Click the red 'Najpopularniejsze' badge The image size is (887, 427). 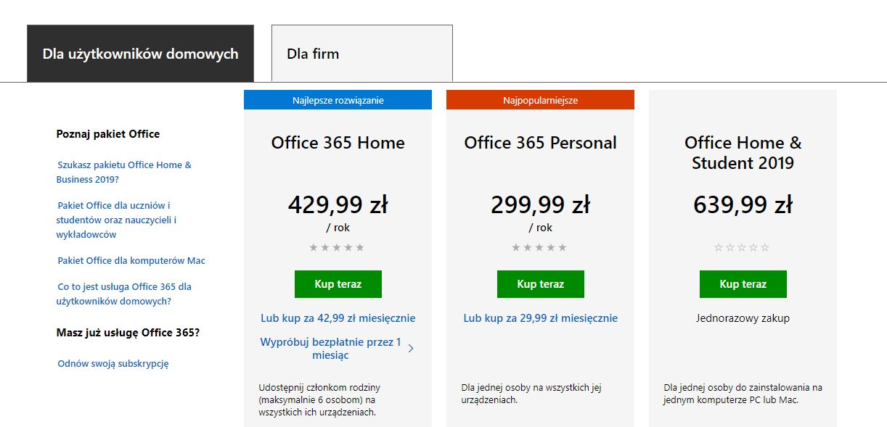click(541, 99)
